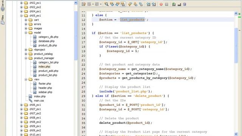Select the index.php above main.css
The width and height of the screenshot is (242, 136).
pyautogui.click(x=40, y=96)
